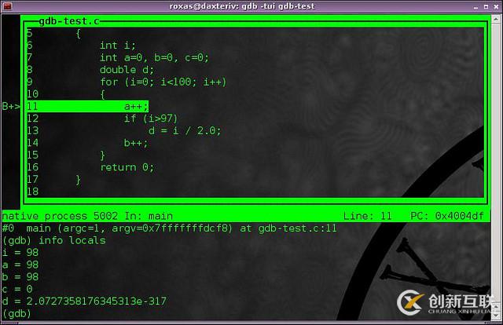Click line 7 'int a=0, b=0, c=0;'
503x325 pixels.
154,57
